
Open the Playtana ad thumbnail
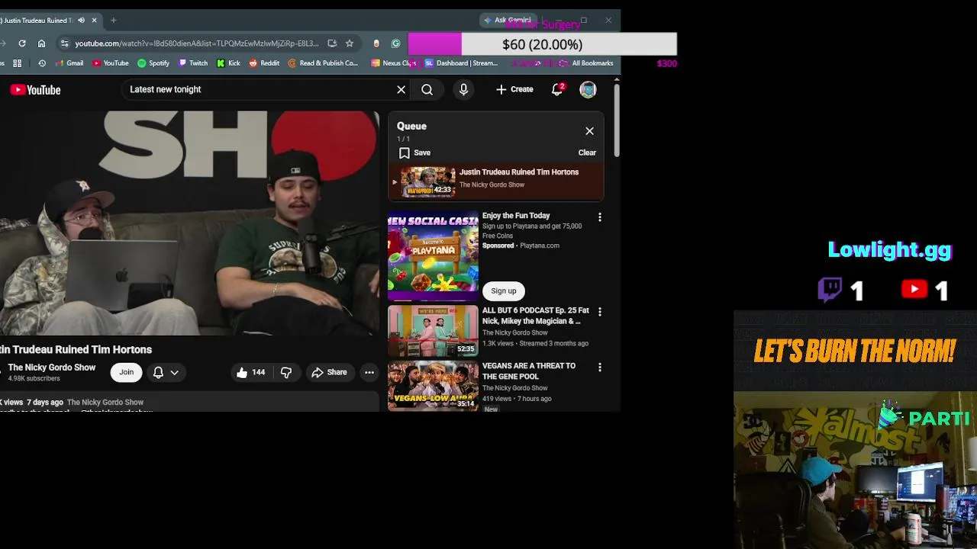coord(433,255)
